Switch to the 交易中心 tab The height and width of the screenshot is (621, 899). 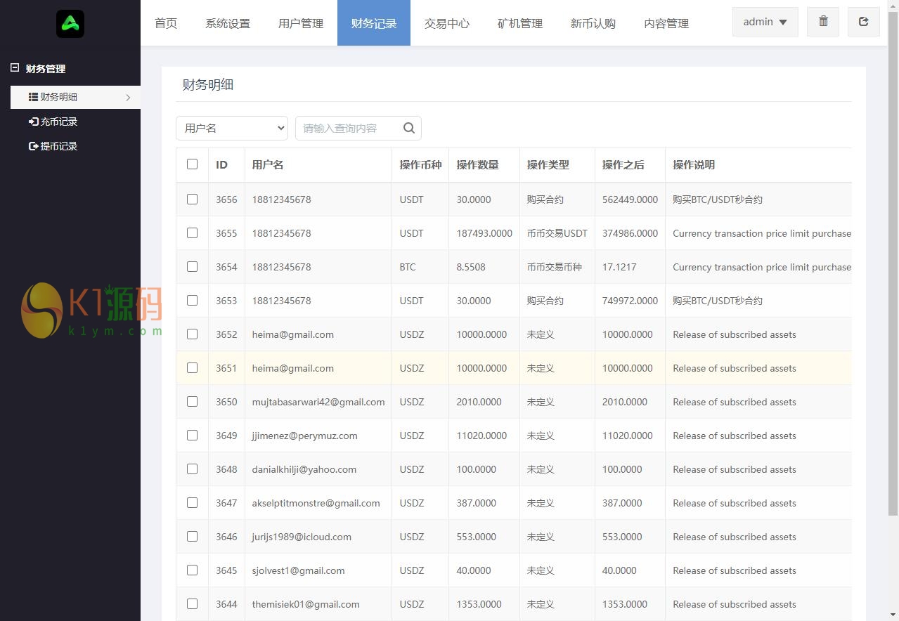click(x=447, y=23)
